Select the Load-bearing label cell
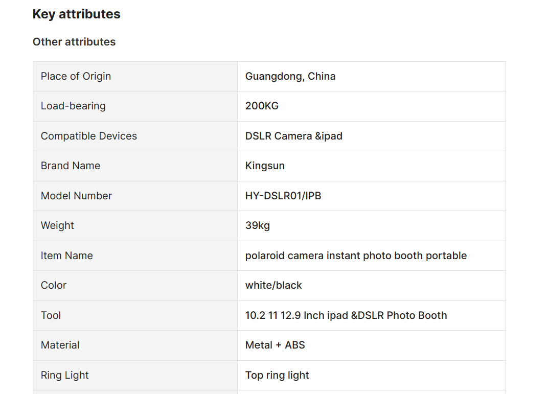 coord(135,106)
